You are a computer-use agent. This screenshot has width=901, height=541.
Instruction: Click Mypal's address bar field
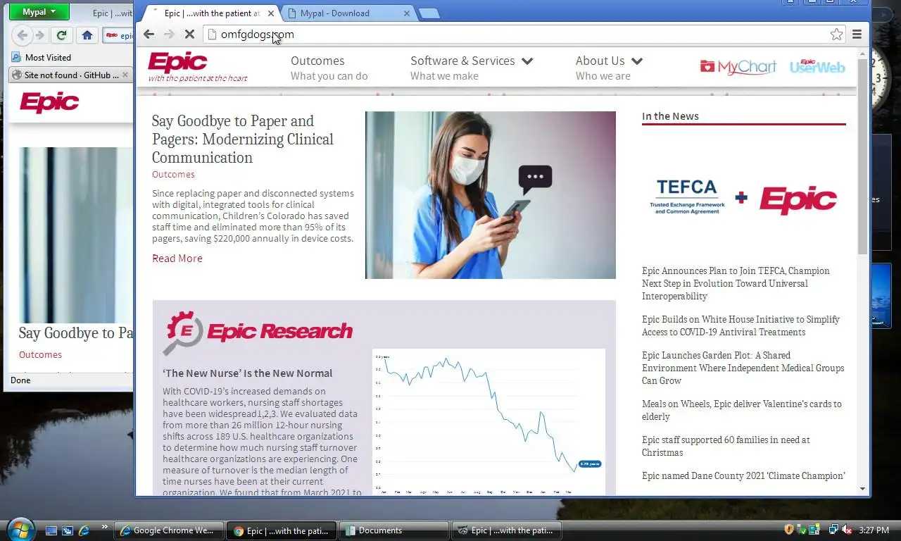point(118,35)
